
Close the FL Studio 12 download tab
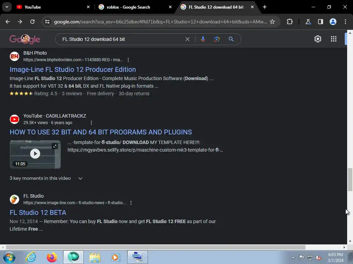tap(252, 7)
